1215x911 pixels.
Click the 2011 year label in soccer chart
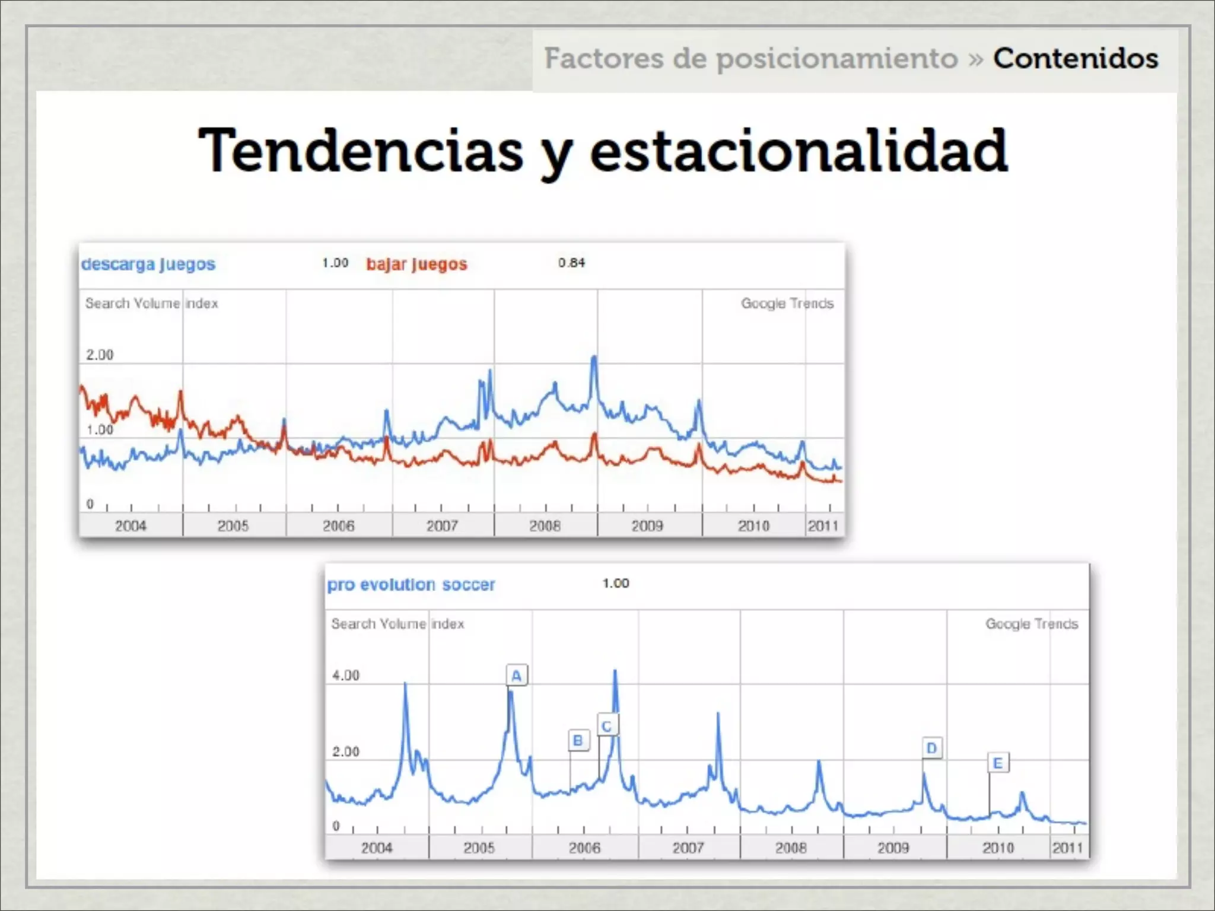[1068, 848]
